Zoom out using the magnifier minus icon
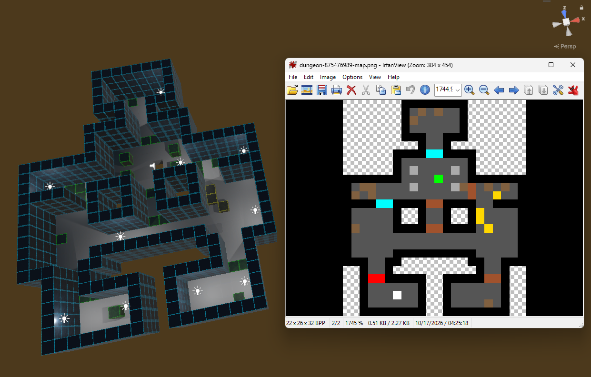This screenshot has width=591, height=377. (x=484, y=89)
